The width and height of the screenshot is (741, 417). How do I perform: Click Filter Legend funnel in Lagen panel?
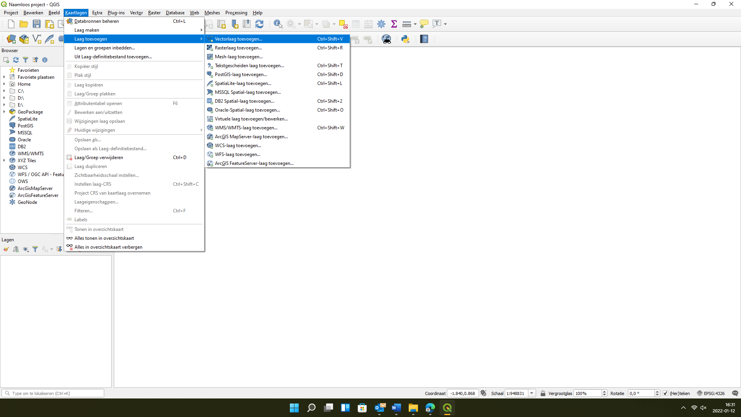click(35, 249)
